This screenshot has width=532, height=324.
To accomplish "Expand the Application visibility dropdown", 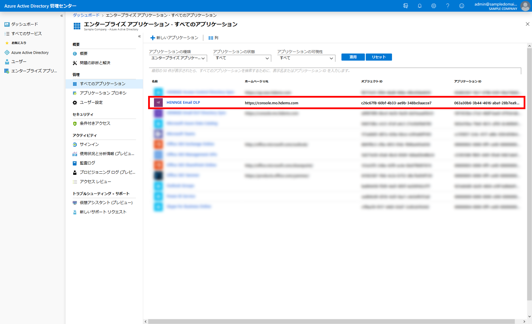I will [x=306, y=58].
